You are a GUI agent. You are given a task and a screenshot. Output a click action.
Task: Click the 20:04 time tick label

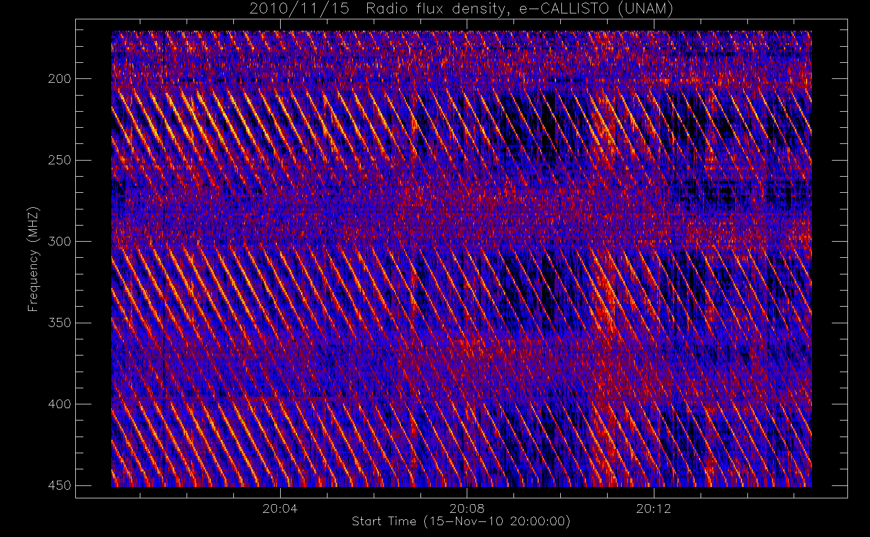pos(280,509)
